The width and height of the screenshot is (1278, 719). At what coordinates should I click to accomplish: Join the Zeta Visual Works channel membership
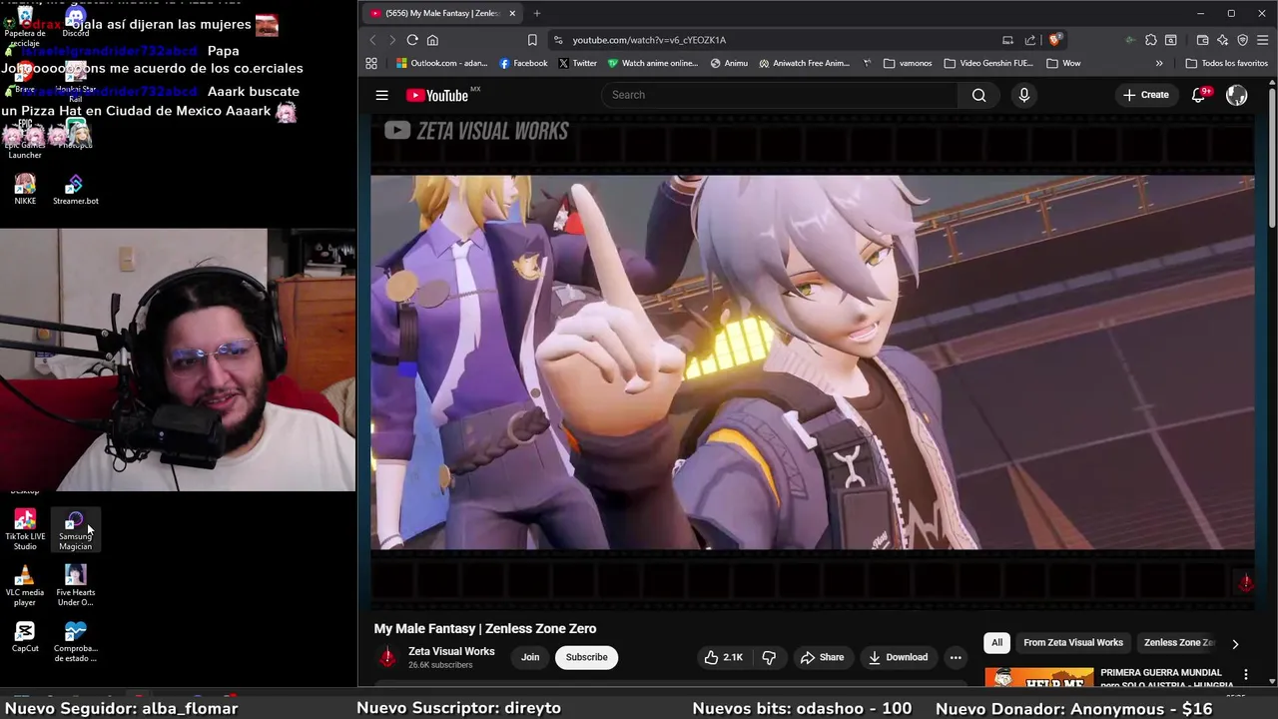pos(530,657)
